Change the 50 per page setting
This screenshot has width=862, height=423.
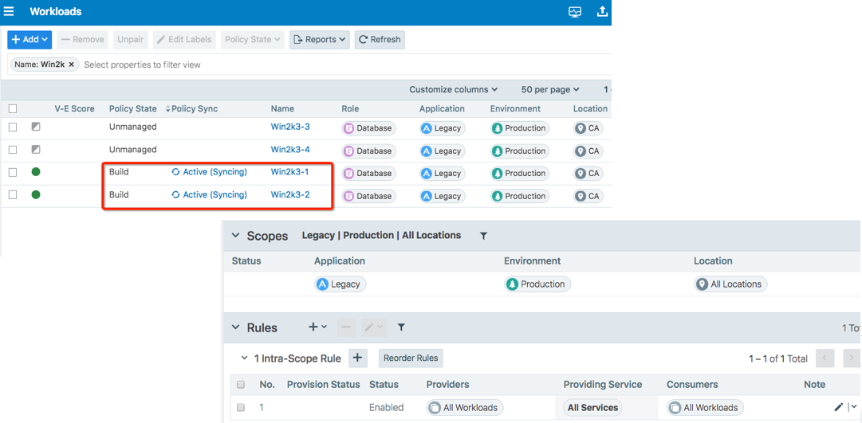(550, 90)
